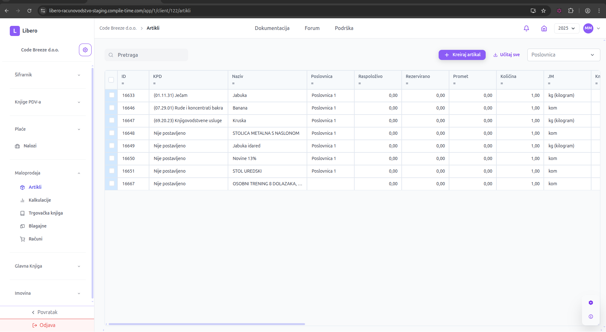This screenshot has width=606, height=332.
Task: Toggle the select-all header checkbox
Action: coord(111,80)
